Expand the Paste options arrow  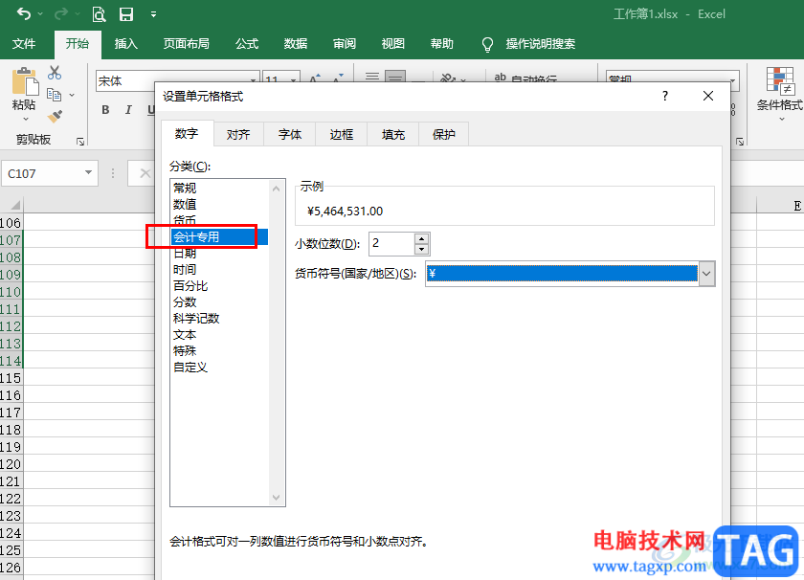coord(25,119)
